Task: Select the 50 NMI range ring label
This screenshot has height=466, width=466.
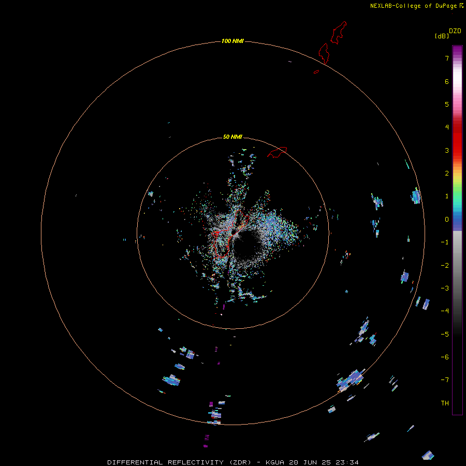Action: pos(232,137)
